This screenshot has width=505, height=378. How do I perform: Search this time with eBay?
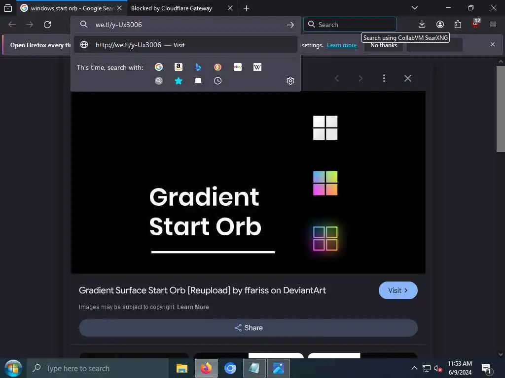pyautogui.click(x=238, y=67)
